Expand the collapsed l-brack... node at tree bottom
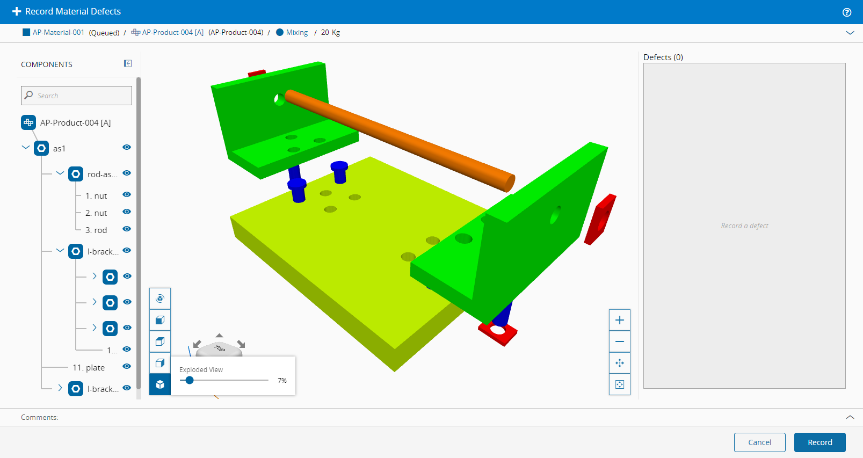 (60, 388)
